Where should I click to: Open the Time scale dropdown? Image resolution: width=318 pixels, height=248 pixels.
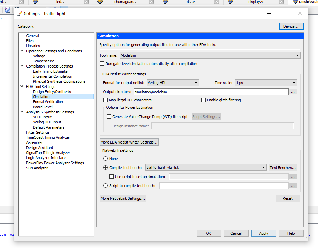pos(266,83)
